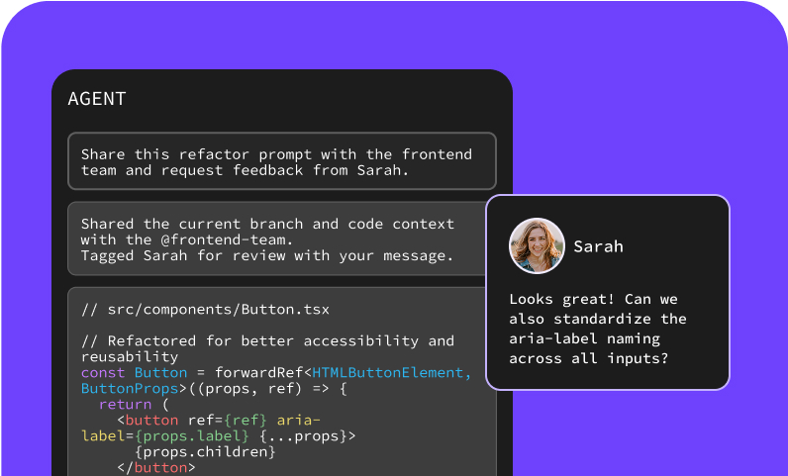The image size is (788, 476).
Task: Click Sarah's profile photo avatar
Action: 537,245
